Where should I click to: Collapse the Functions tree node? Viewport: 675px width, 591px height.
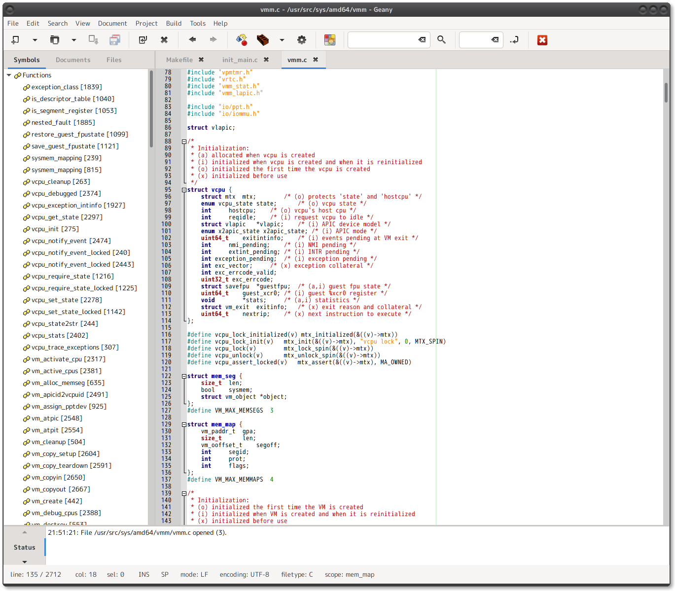[9, 75]
